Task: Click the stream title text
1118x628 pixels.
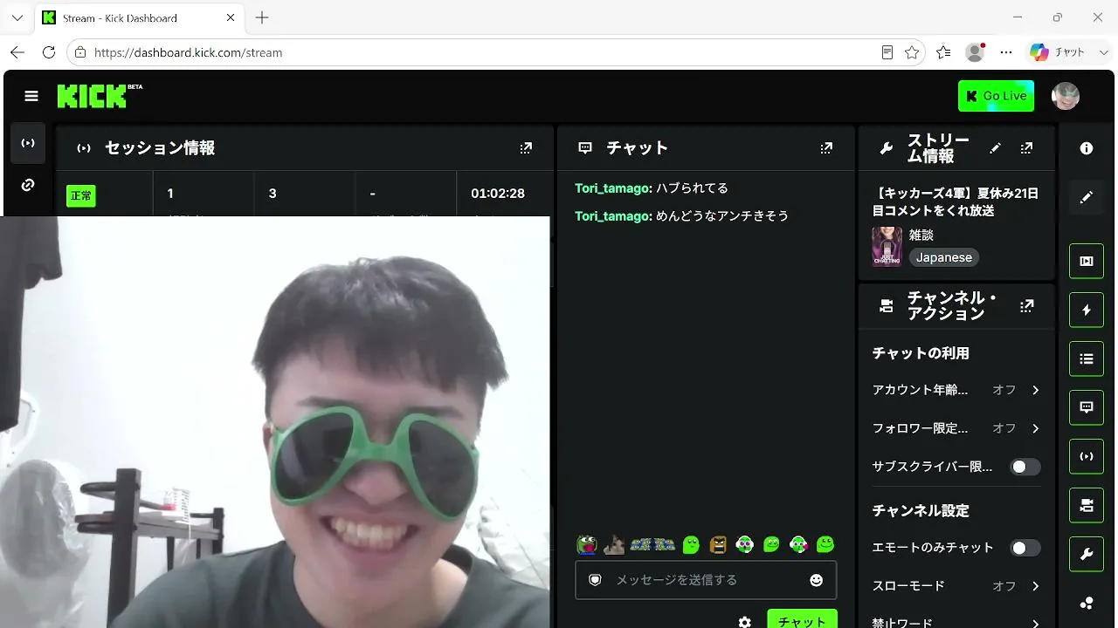Action: 956,202
